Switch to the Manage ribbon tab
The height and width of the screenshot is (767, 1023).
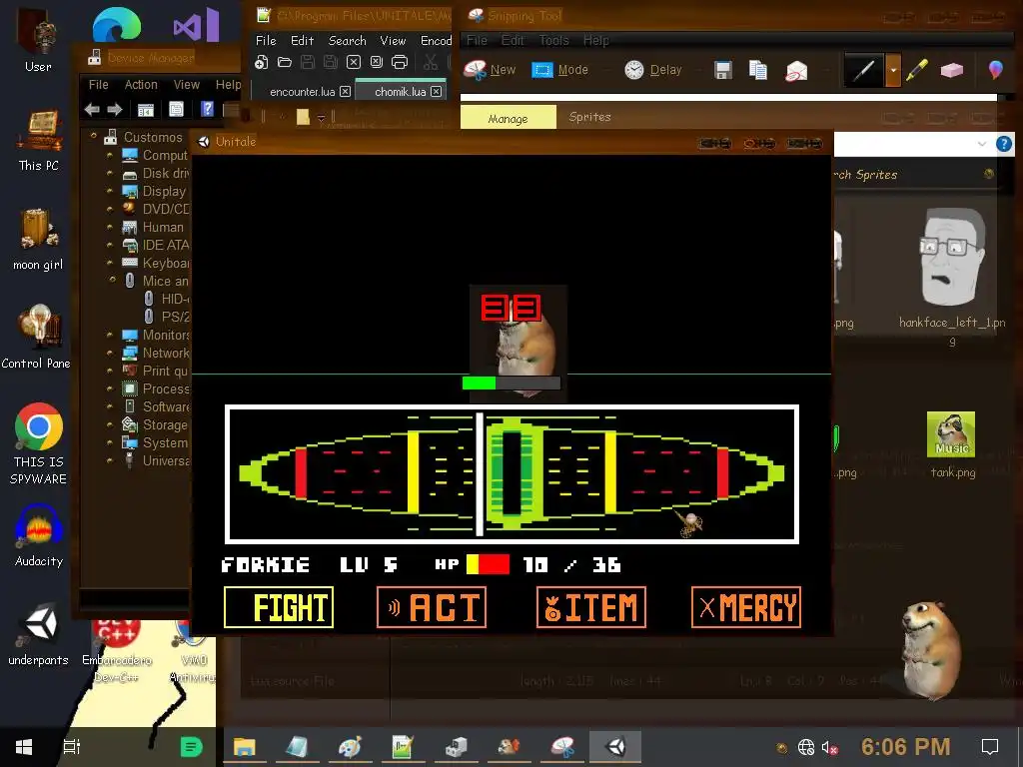pyautogui.click(x=509, y=118)
